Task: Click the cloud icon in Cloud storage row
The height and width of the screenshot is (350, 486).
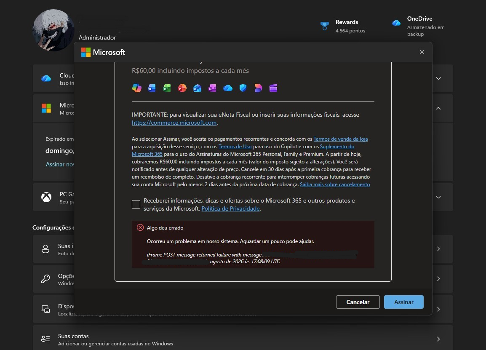Action: click(46, 78)
